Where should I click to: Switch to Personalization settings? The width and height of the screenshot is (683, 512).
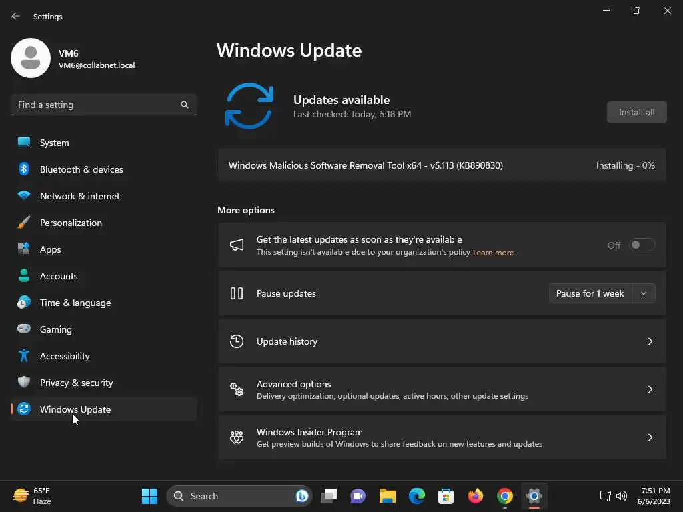coord(103,223)
